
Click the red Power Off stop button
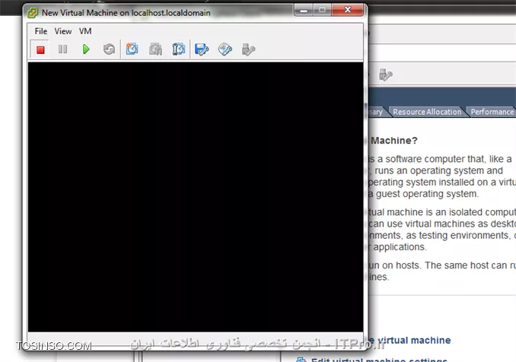pyautogui.click(x=40, y=49)
